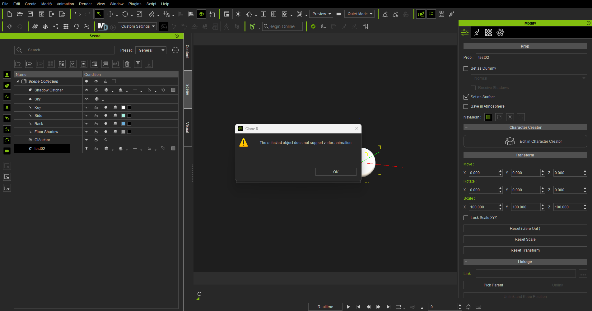Click the Play button in timeline controls
592x311 pixels.
[x=348, y=307]
